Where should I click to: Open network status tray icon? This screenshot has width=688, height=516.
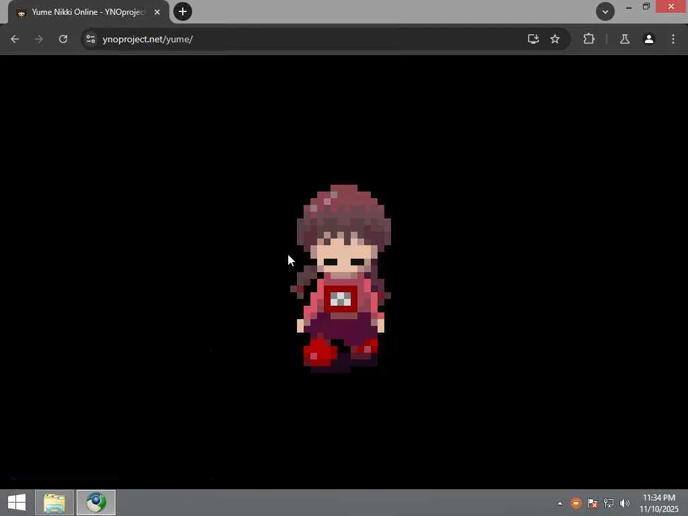609,503
